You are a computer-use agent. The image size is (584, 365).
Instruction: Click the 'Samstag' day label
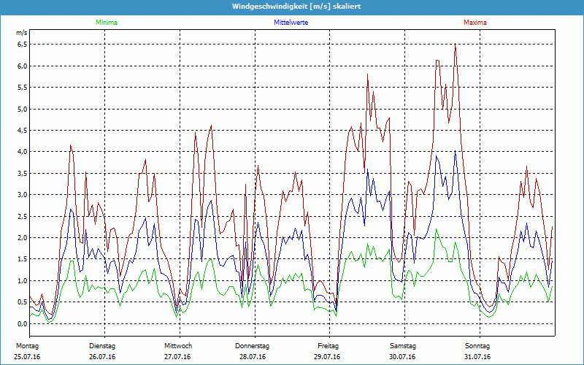pyautogui.click(x=403, y=346)
